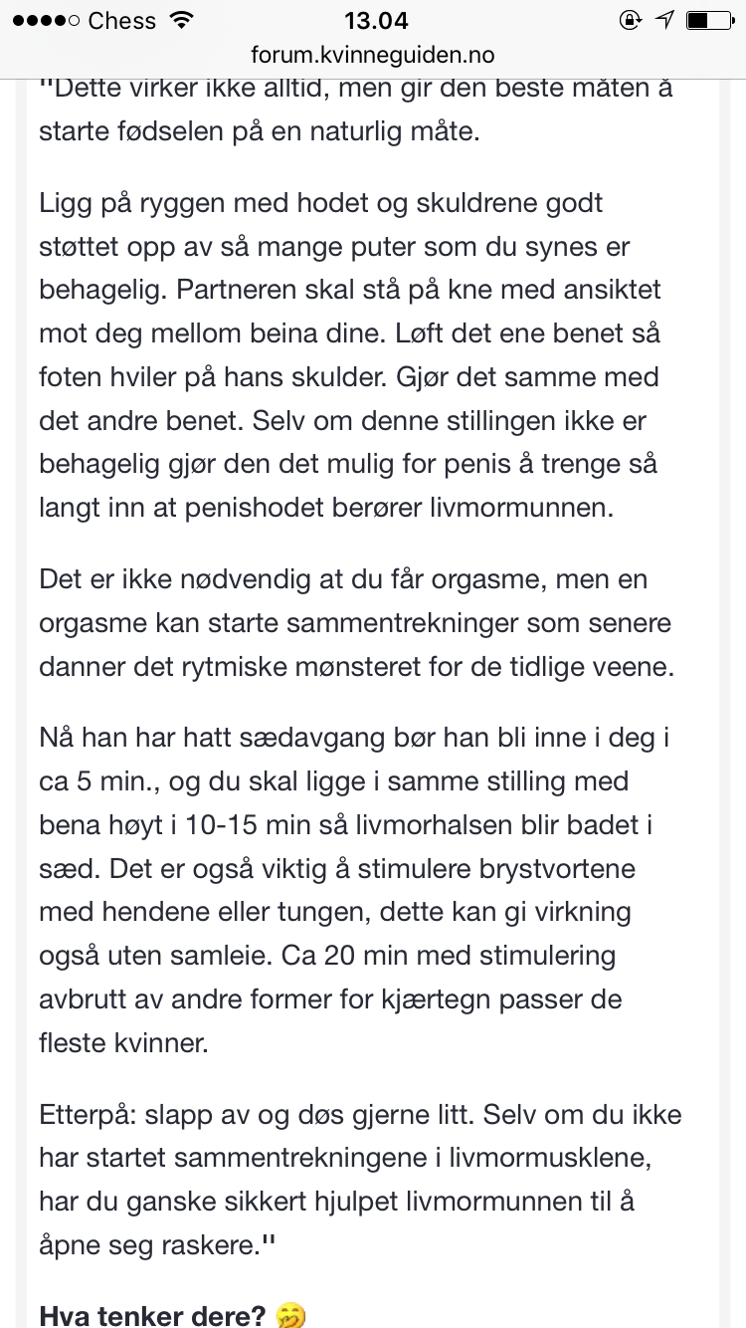Tap the thinking emoji after 'Hva tenker dere?'
The width and height of the screenshot is (746, 1328).
pos(290,1316)
